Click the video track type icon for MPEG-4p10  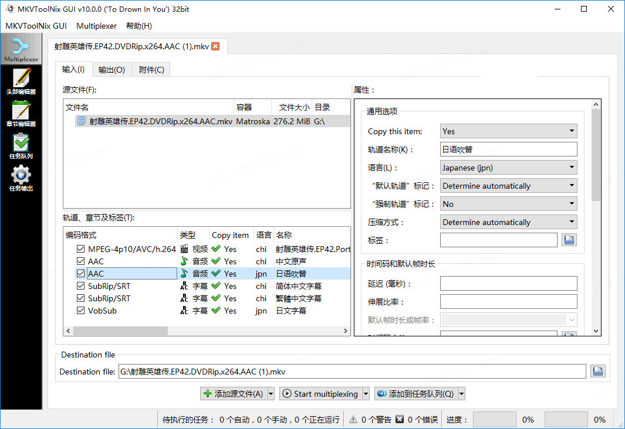tap(184, 249)
